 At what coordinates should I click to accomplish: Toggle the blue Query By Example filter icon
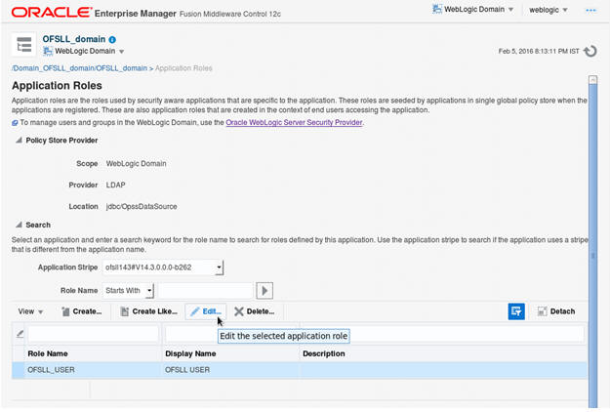pos(516,311)
